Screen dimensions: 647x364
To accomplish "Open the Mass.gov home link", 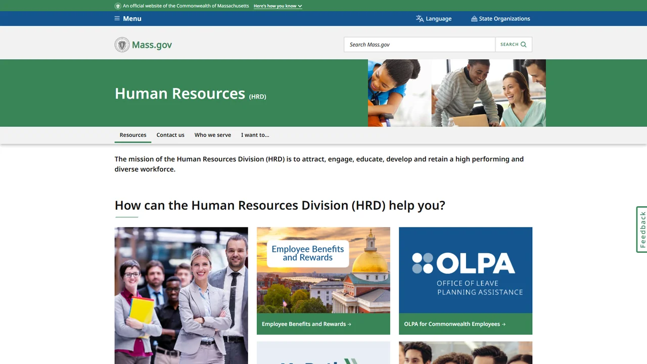I will pyautogui.click(x=144, y=44).
